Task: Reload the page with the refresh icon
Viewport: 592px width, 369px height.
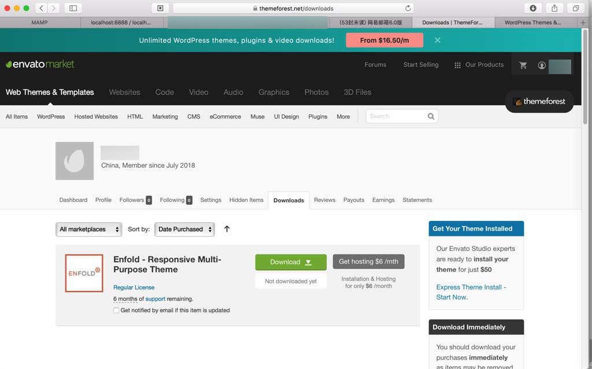Action: 408,8
